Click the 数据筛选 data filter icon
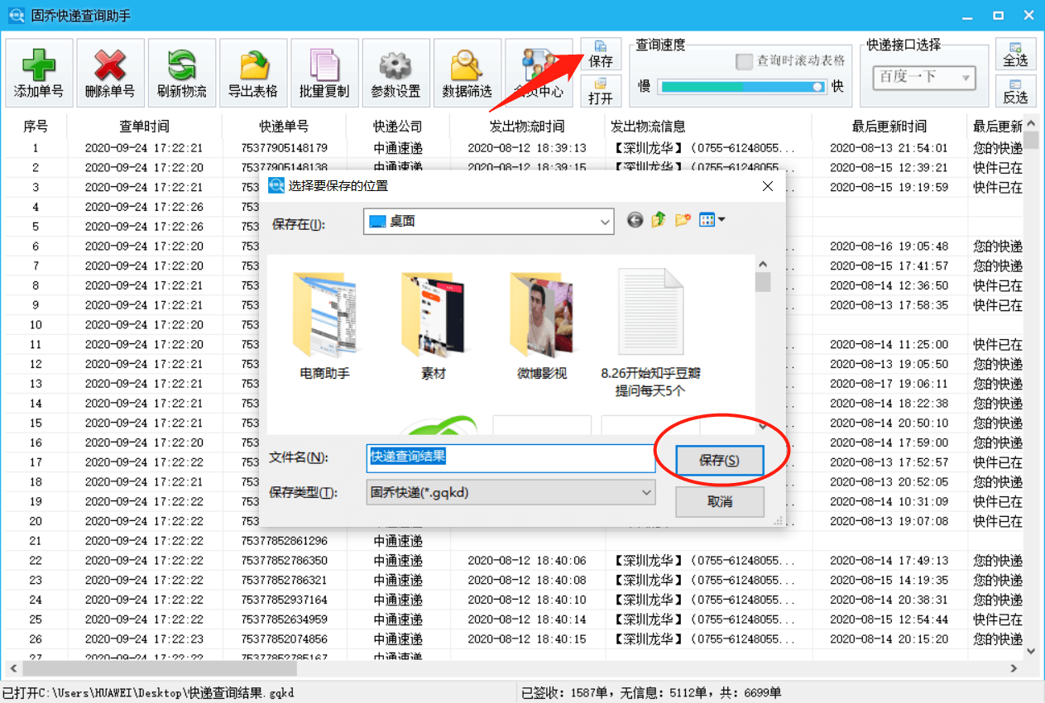 pos(467,72)
